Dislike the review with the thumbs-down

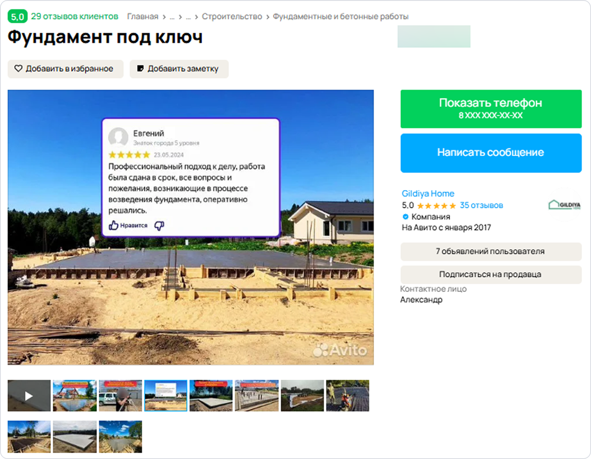159,225
